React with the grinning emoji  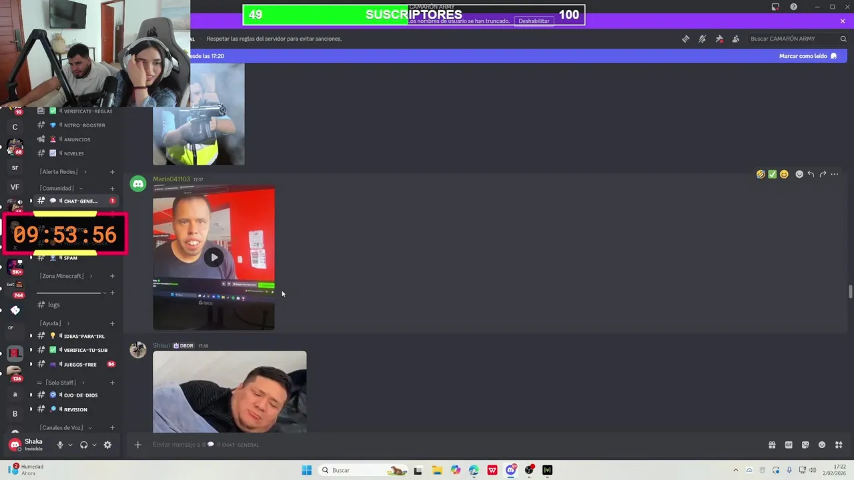point(784,174)
